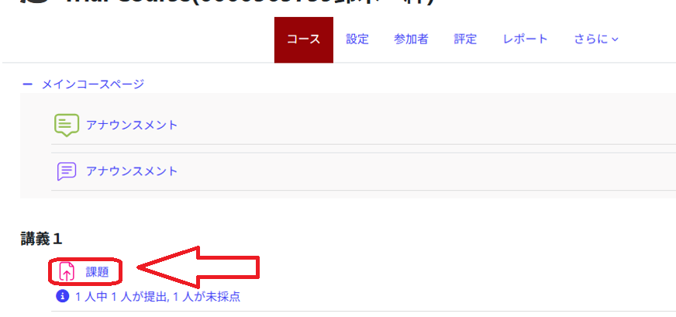Click the chevron arrow beside さらに
Screen dimensions: 676x317
pyautogui.click(x=616, y=40)
